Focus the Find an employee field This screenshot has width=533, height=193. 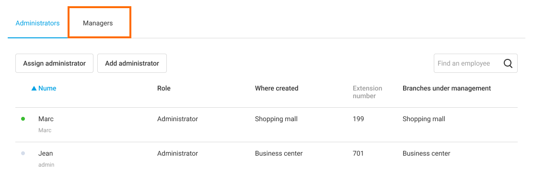tap(467, 63)
